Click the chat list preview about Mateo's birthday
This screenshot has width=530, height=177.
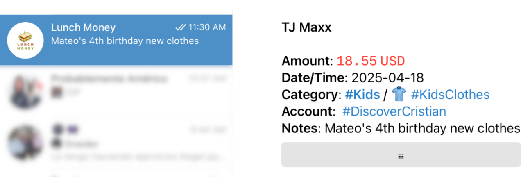coord(125,41)
